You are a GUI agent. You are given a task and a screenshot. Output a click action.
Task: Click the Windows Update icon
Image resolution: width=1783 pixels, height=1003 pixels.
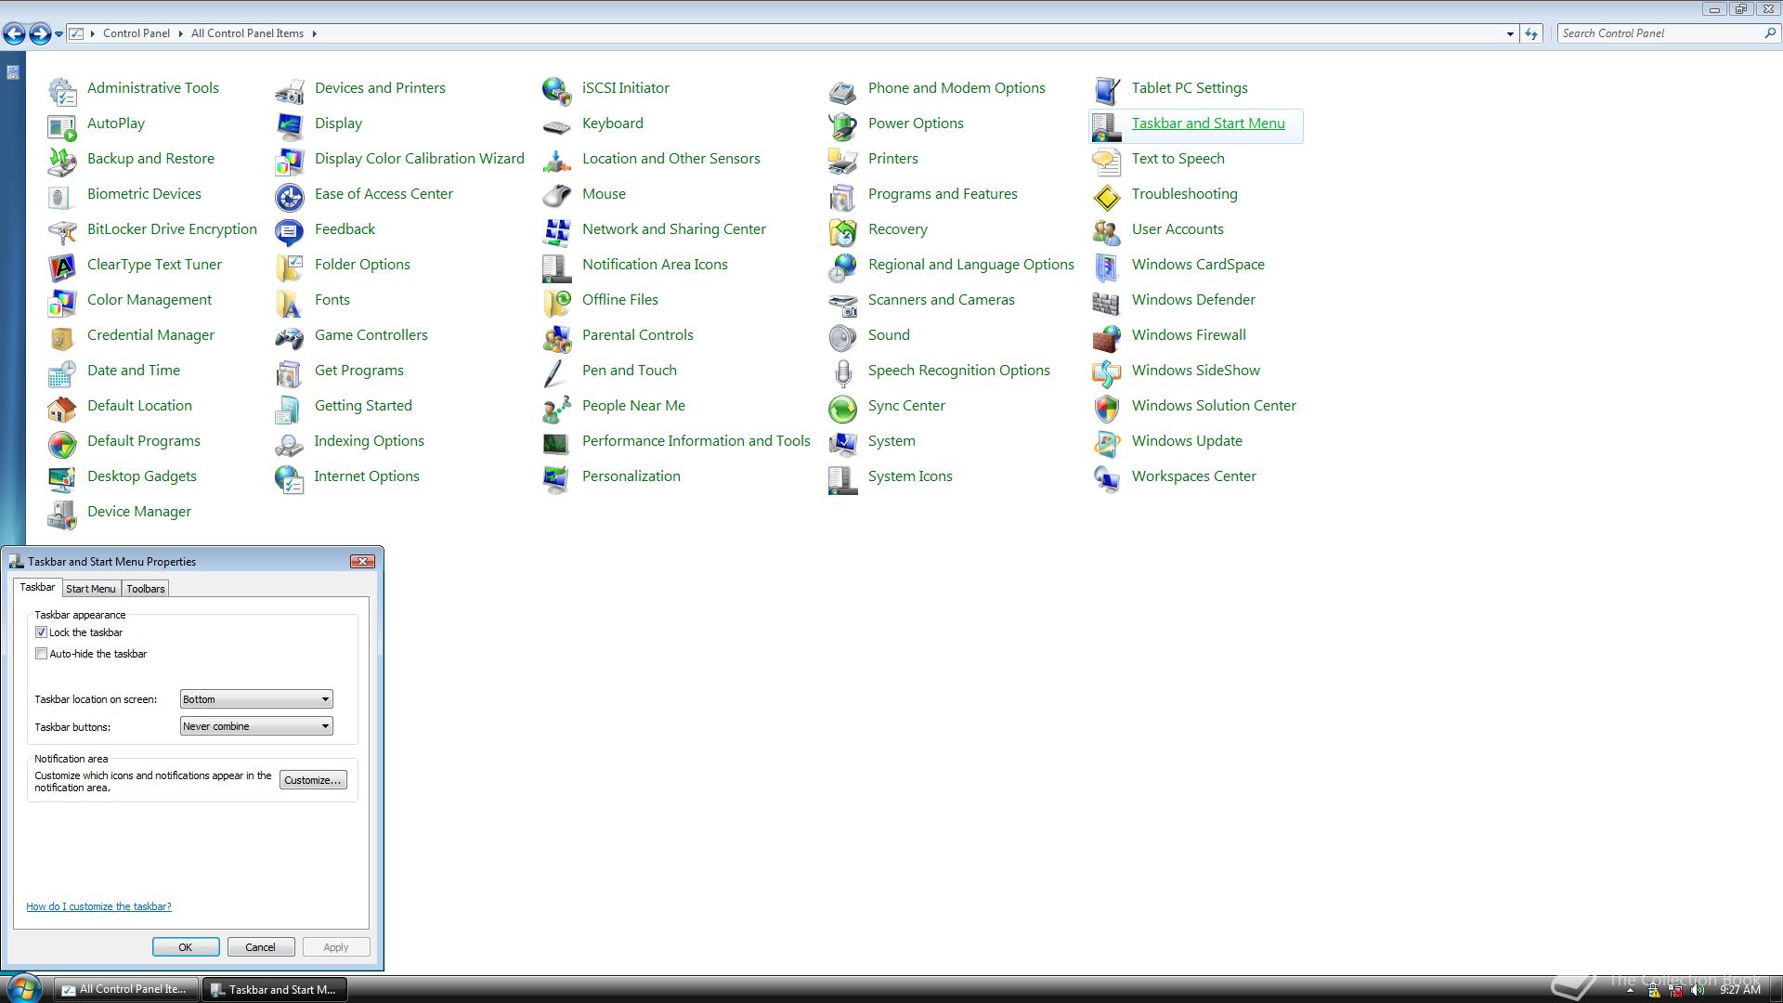pos(1105,442)
